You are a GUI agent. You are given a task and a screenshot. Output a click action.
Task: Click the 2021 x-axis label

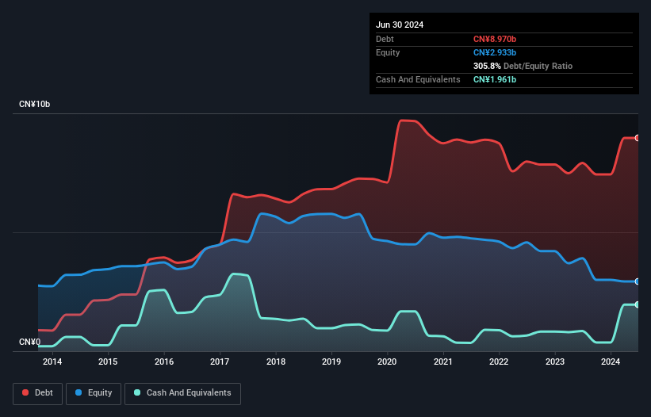point(443,362)
